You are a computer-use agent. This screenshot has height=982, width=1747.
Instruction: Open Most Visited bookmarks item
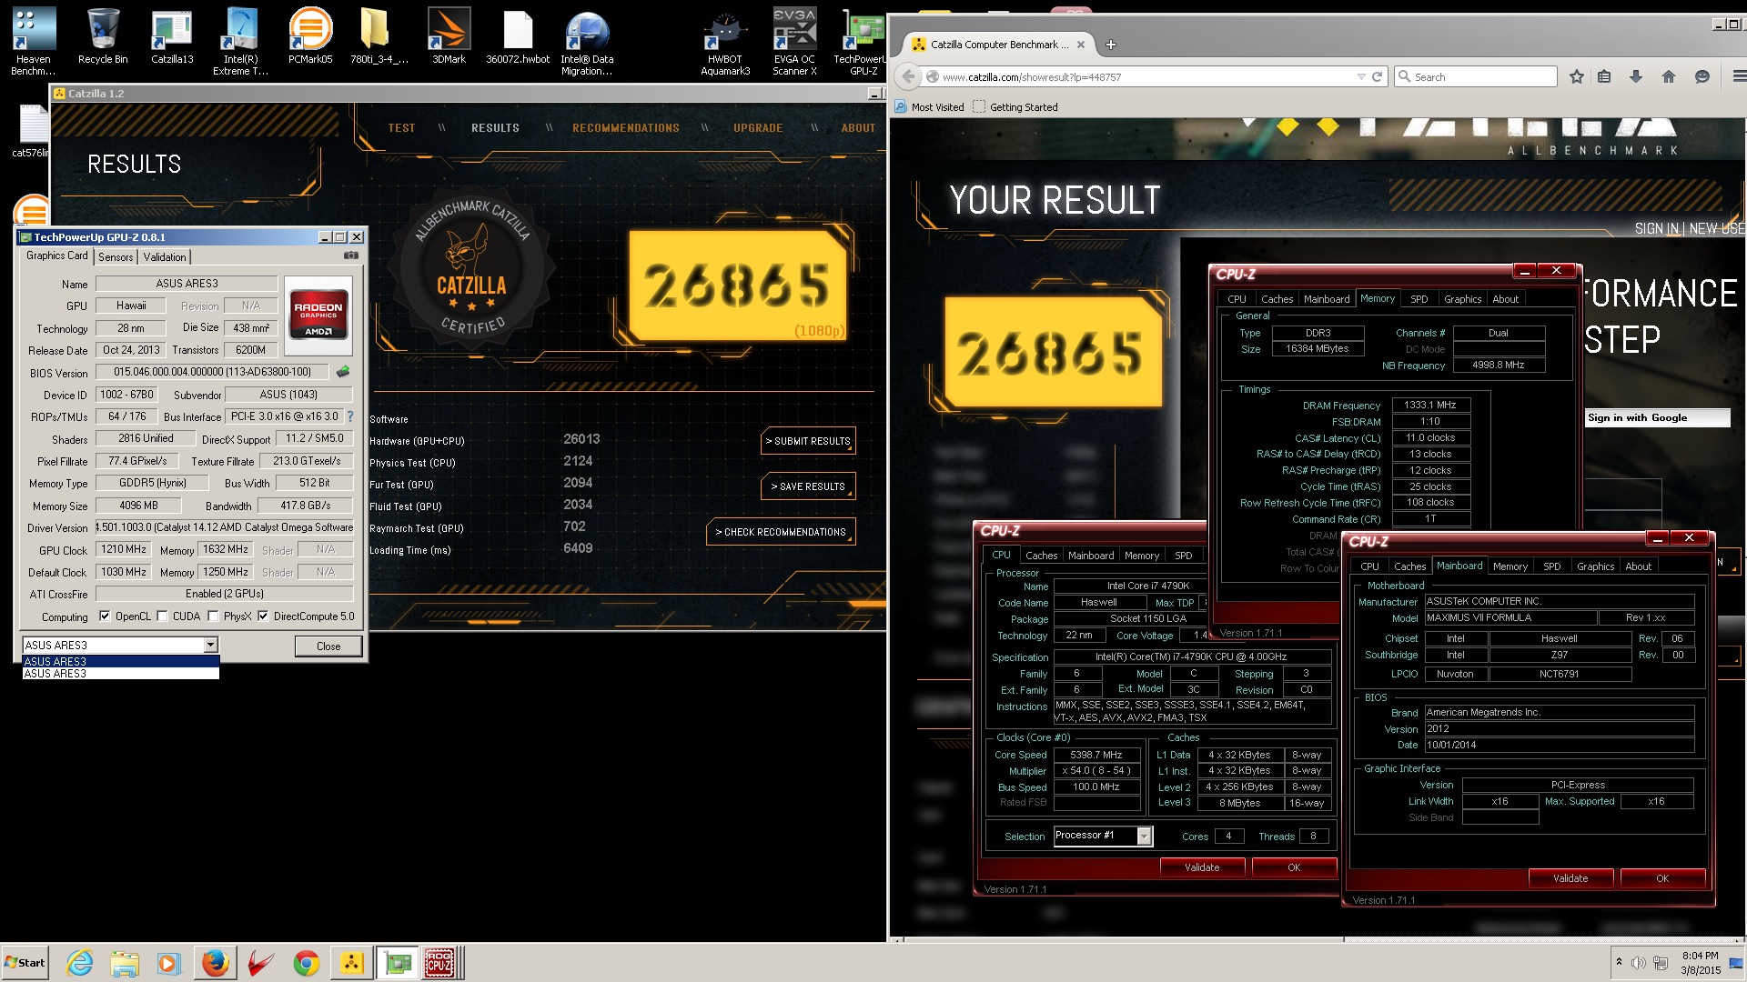[929, 107]
